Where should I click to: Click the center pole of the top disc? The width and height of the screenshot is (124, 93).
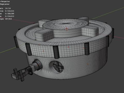click(66, 24)
